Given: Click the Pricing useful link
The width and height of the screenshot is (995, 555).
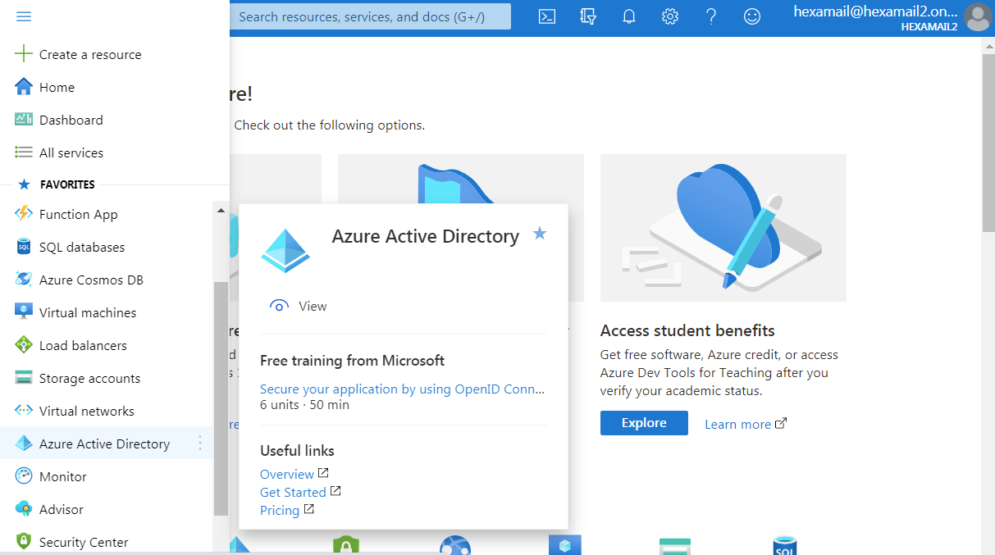Looking at the screenshot, I should pos(280,510).
